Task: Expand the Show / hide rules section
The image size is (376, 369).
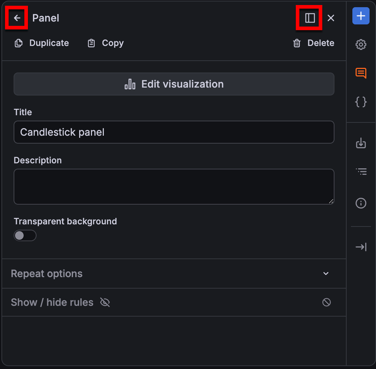Action: (x=174, y=302)
